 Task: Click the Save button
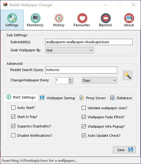(124, 150)
